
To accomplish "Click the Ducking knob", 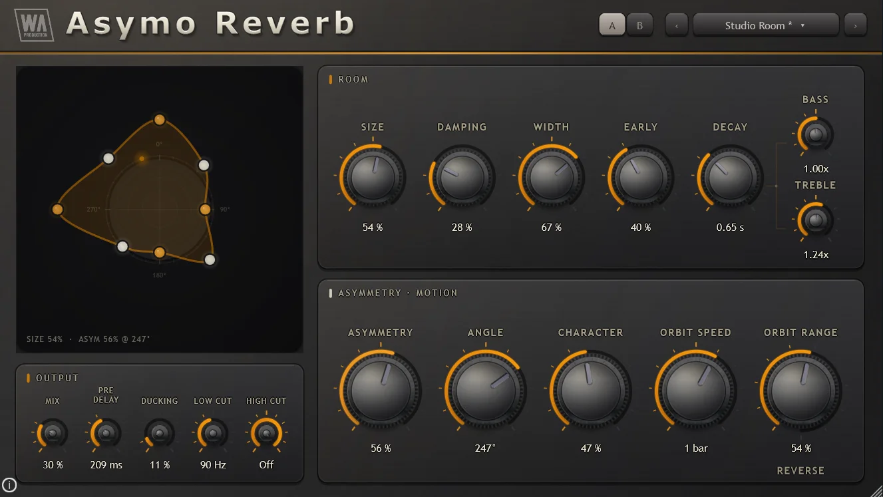I will click(x=159, y=434).
